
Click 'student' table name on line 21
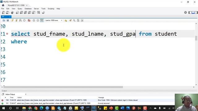click(166, 34)
